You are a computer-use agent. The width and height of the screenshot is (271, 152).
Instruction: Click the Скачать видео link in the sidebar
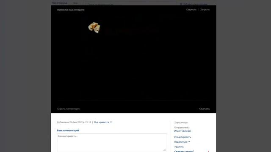tap(184, 151)
